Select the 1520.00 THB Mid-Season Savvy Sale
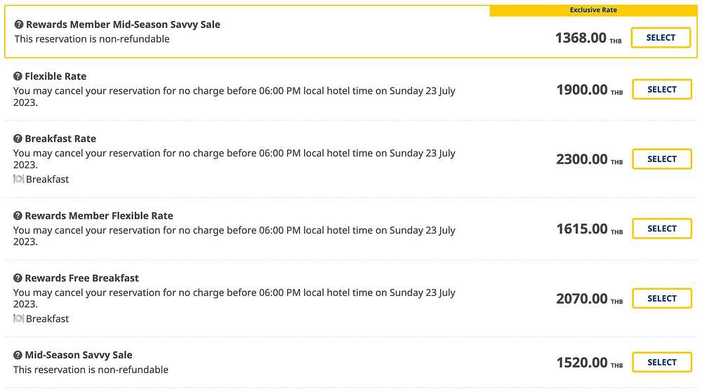The width and height of the screenshot is (702, 392). (x=662, y=363)
